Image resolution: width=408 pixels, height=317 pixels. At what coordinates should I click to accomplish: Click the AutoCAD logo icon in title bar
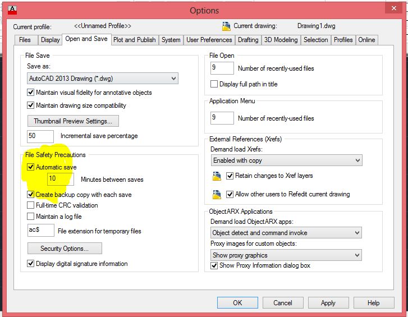click(12, 10)
